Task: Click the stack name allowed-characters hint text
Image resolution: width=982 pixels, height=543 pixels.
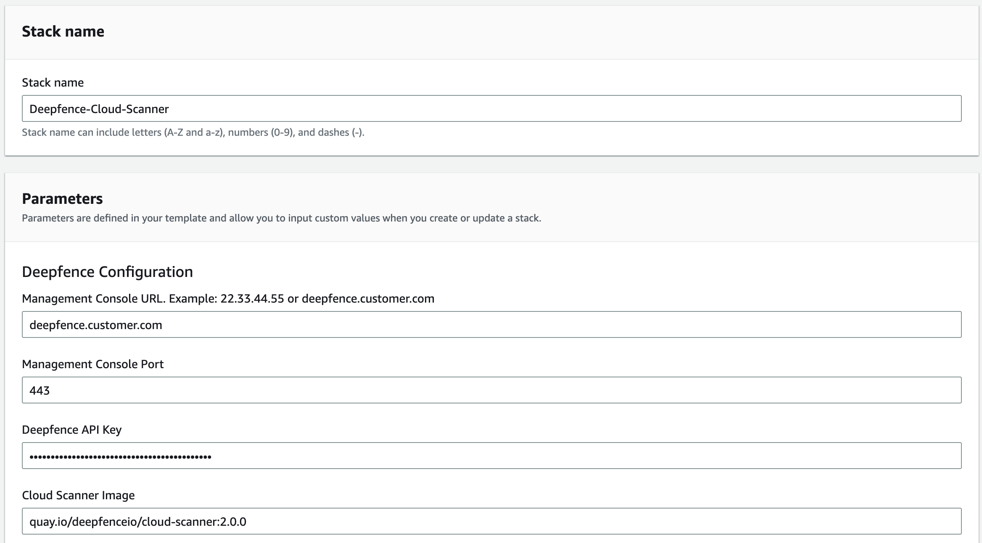Action: [193, 132]
